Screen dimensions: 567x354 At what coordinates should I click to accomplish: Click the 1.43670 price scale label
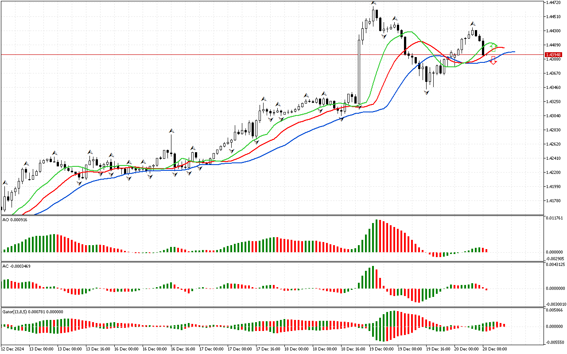click(554, 73)
